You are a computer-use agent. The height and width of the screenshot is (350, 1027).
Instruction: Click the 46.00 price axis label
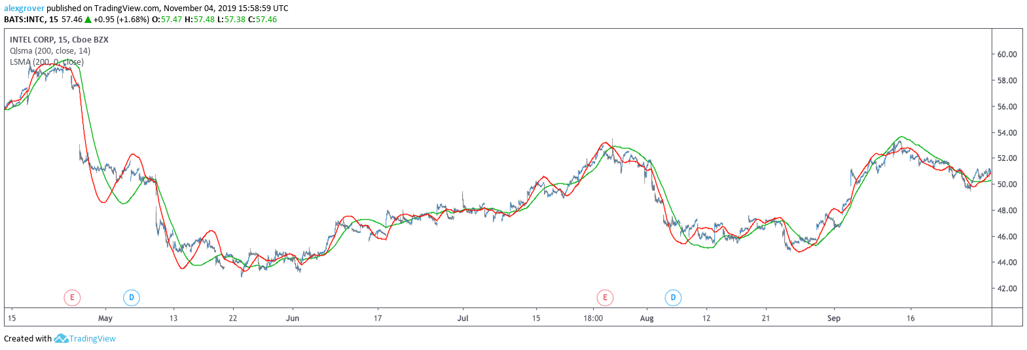coord(1007,237)
